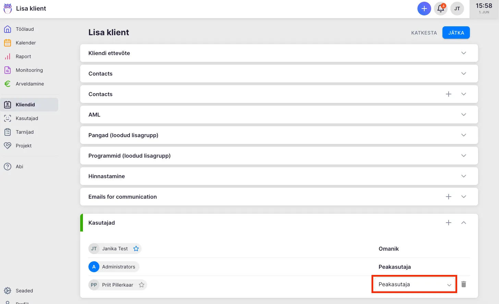
Task: Collapse the Kasutajad section
Action: tap(463, 223)
